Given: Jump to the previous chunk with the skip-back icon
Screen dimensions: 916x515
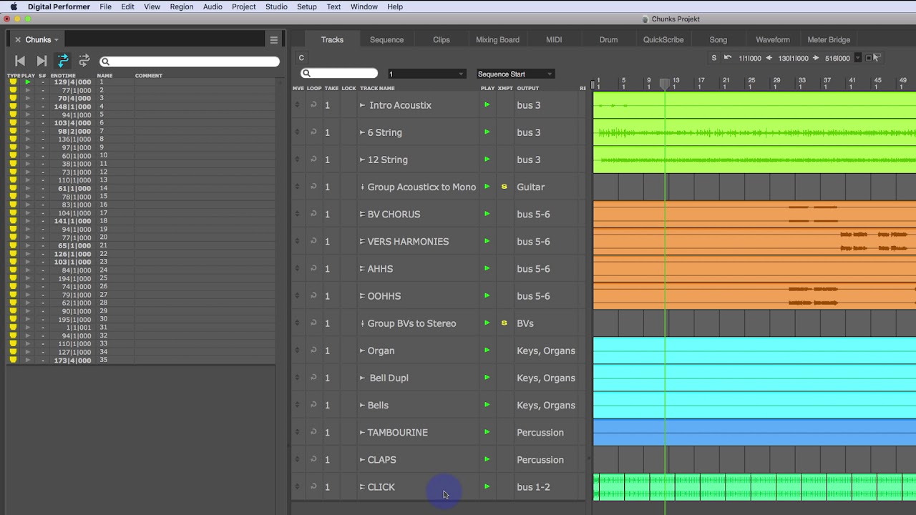Looking at the screenshot, I should tap(20, 61).
